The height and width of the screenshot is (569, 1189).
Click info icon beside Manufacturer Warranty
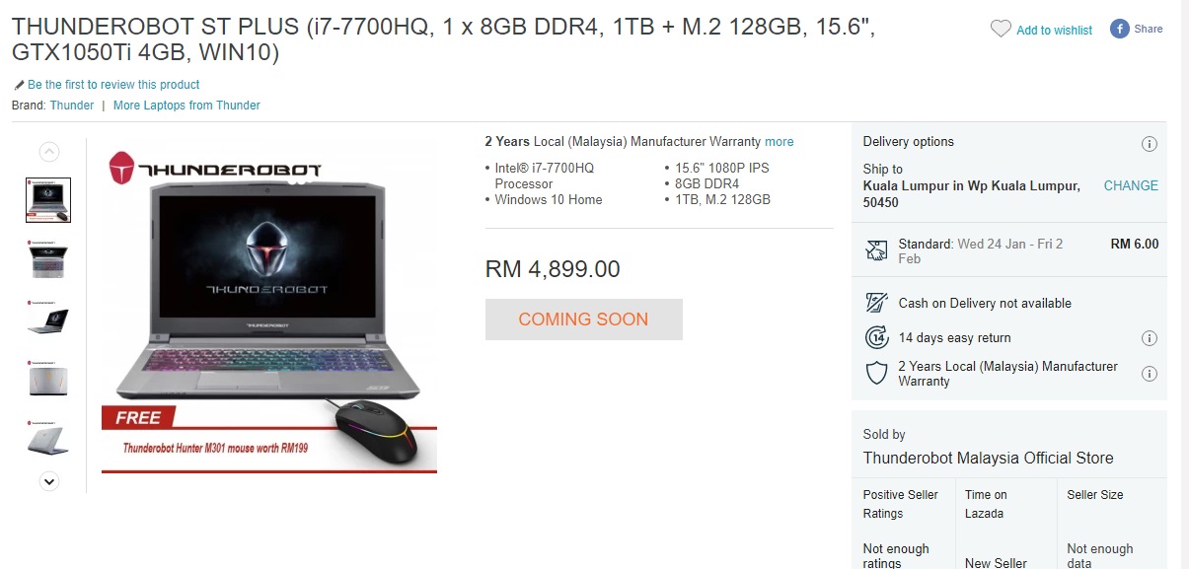click(x=1149, y=374)
